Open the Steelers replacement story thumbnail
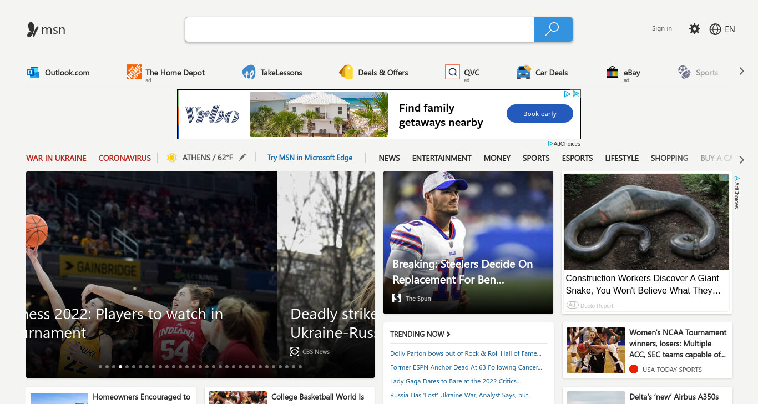758x404 pixels. [468, 243]
